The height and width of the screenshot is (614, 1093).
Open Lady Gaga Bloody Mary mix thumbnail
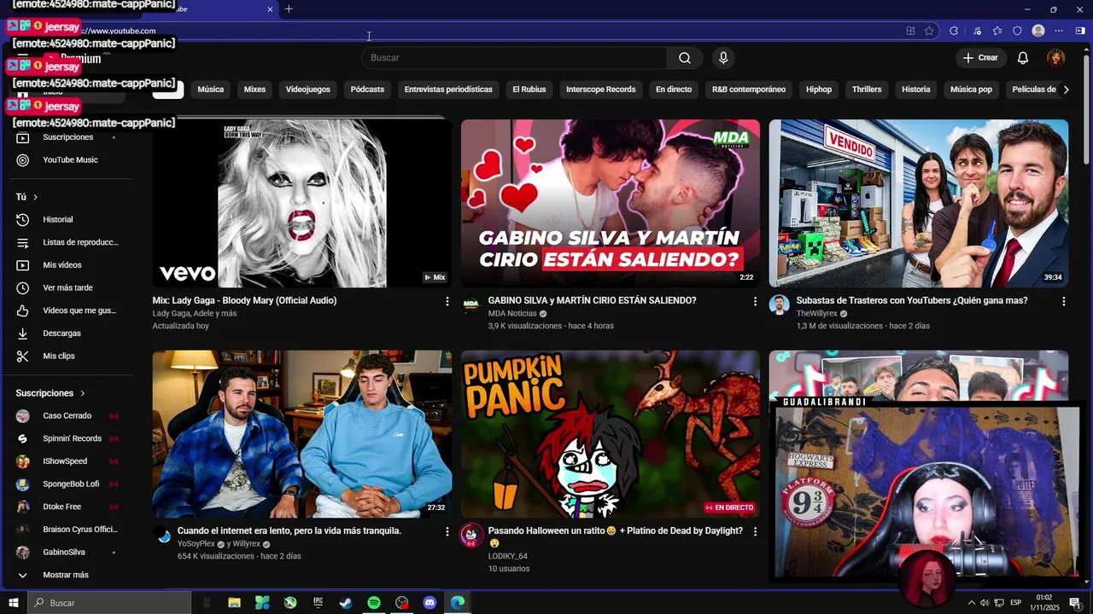pyautogui.click(x=302, y=203)
